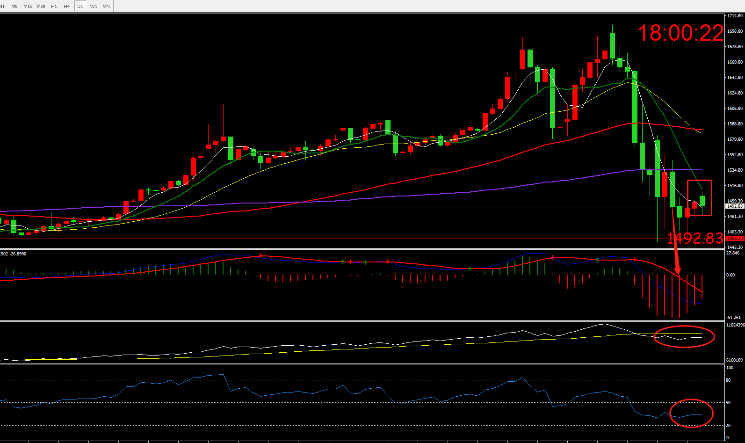The image size is (745, 443).
Task: Click the current price label 1492.83 on axis
Action: pyautogui.click(x=735, y=206)
